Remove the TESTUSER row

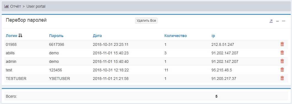[x=282, y=78]
